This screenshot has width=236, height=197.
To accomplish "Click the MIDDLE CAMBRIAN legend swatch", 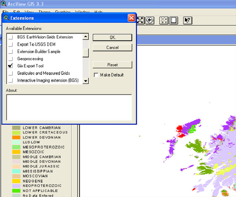I will (16, 157).
